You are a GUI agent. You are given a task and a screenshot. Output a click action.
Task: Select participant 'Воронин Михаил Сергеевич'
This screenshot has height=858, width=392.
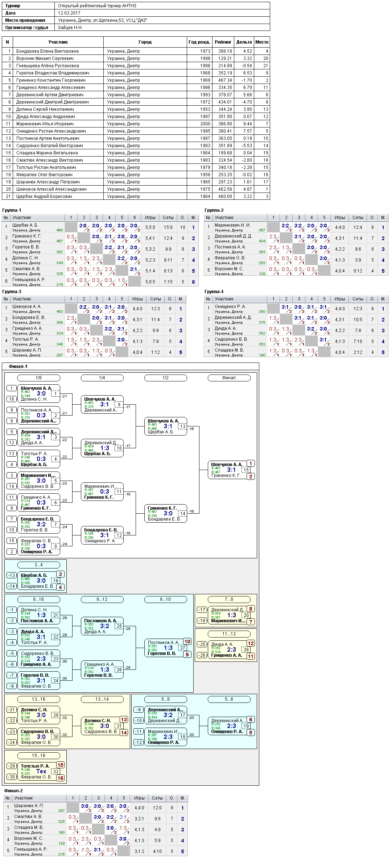45,58
